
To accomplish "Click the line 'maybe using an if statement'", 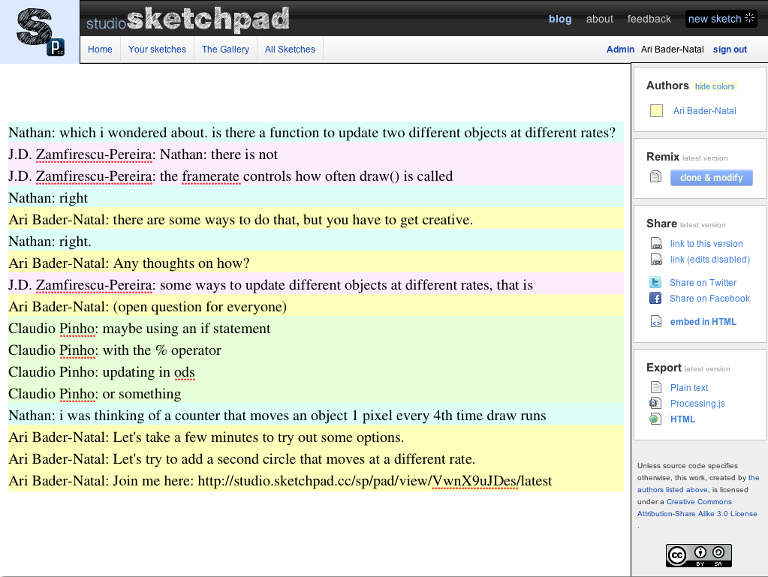I will tap(316, 329).
